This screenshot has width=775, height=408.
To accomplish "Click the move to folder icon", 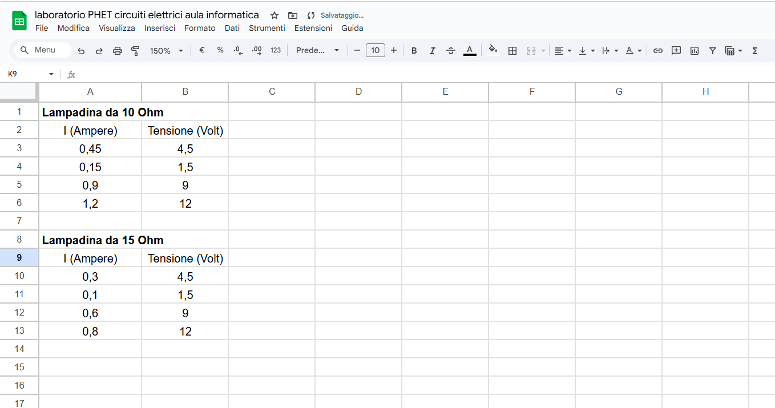I will (293, 15).
